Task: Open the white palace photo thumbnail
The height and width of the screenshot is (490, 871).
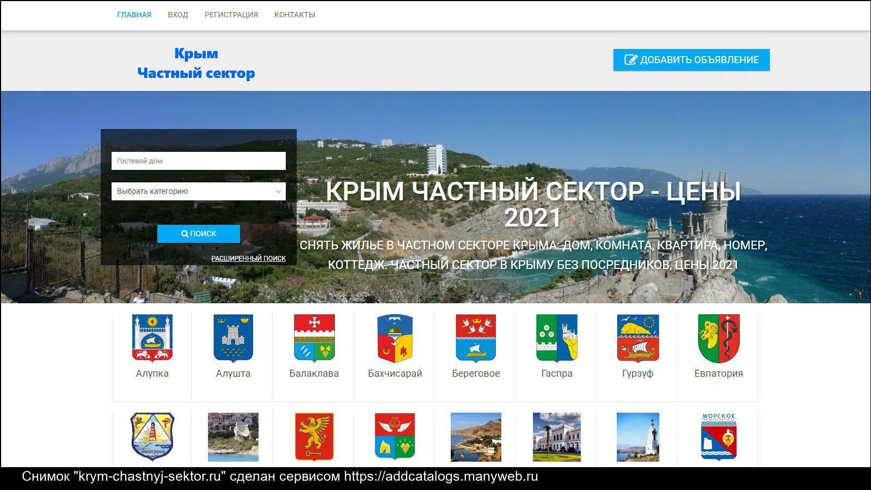Action: tap(556, 437)
